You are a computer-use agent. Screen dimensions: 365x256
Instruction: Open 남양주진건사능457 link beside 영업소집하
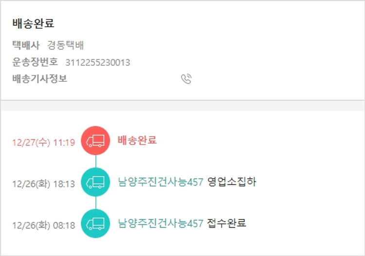160,182
